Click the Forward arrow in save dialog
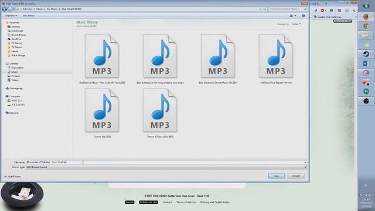 click(10, 9)
